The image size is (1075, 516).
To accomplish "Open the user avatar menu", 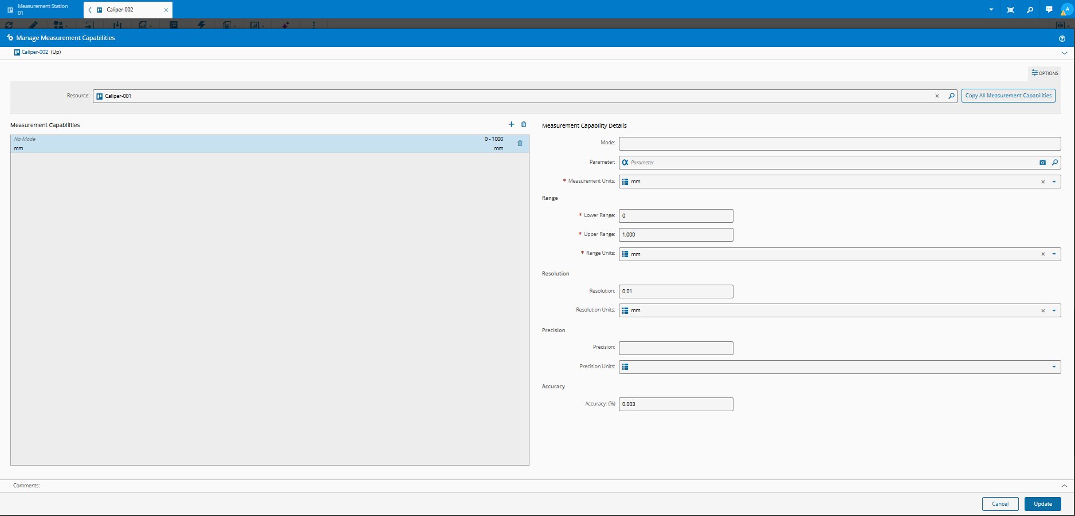I will click(1066, 9).
